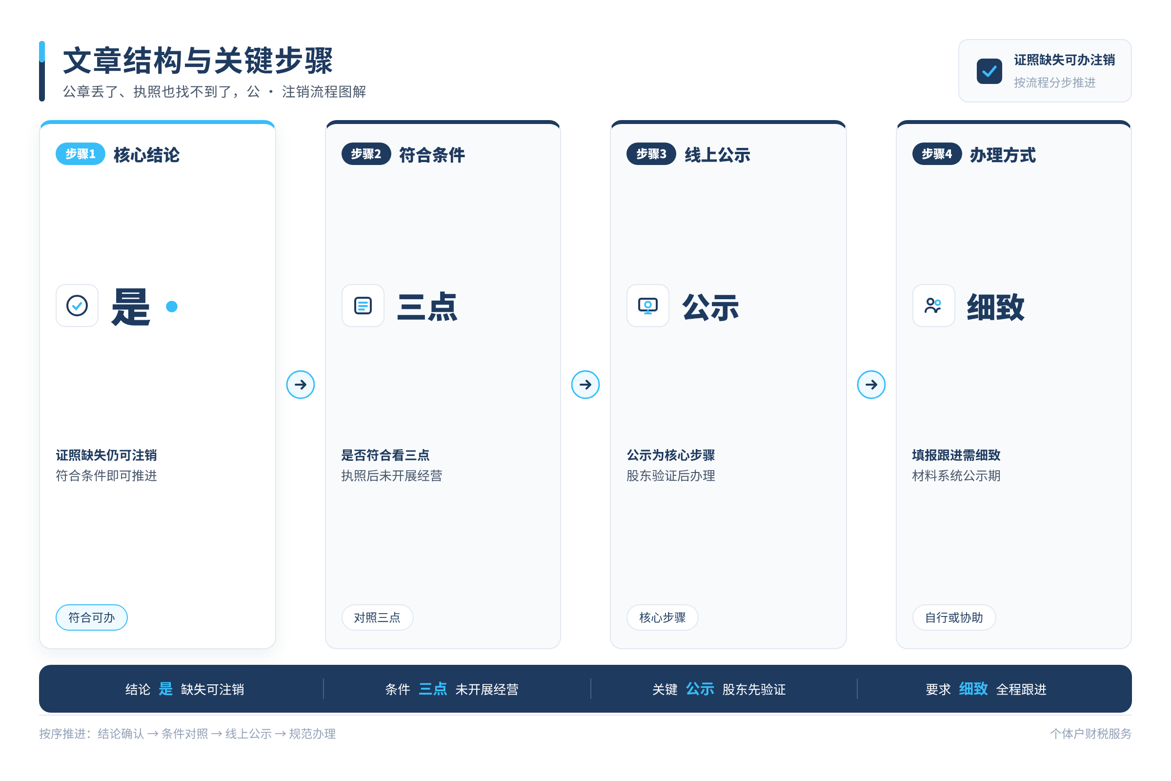Click the 符合条件 card heading
The height and width of the screenshot is (781, 1171).
[x=432, y=155]
